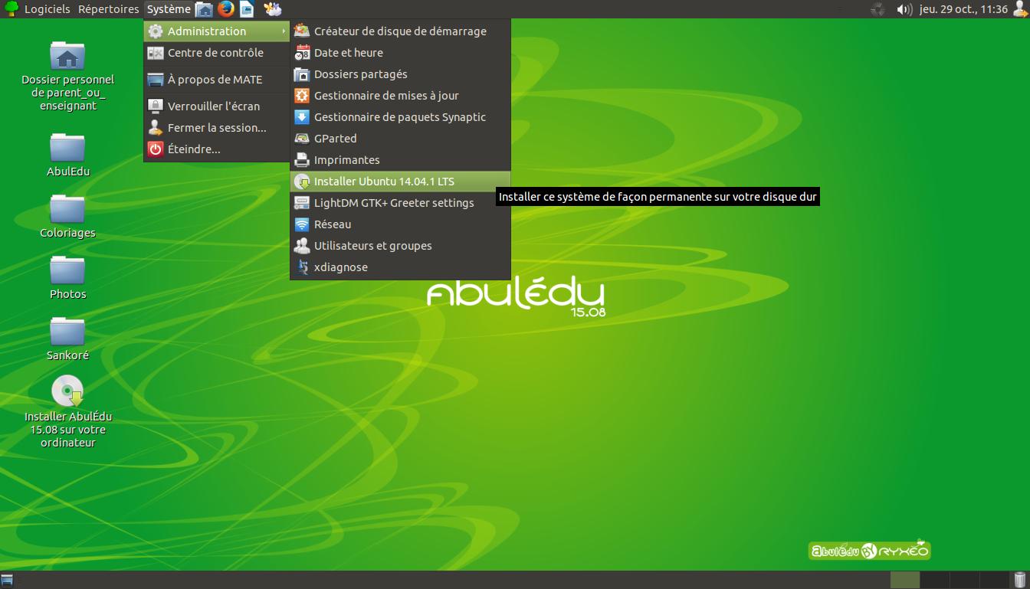Viewport: 1030px width, 589px height.
Task: Open À propos de MATE
Action: click(x=217, y=80)
